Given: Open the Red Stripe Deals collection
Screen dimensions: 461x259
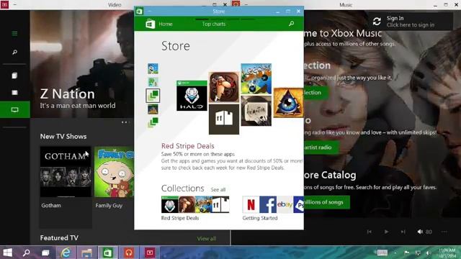Looking at the screenshot, I should 195,209.
